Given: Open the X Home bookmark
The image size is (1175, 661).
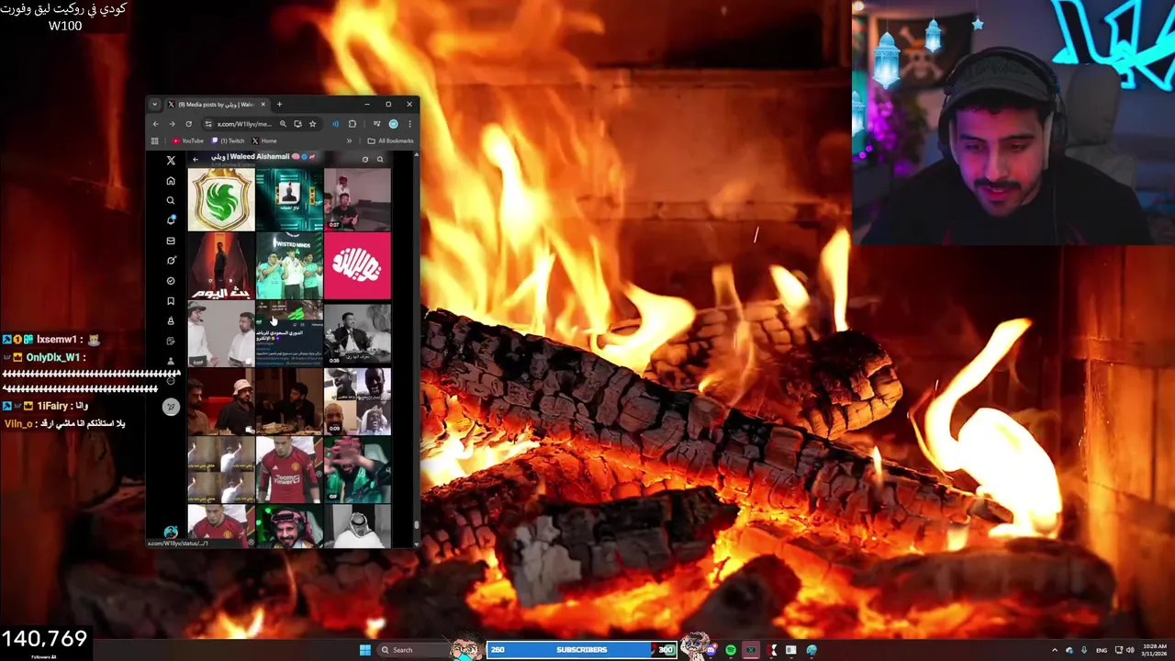Looking at the screenshot, I should [264, 141].
